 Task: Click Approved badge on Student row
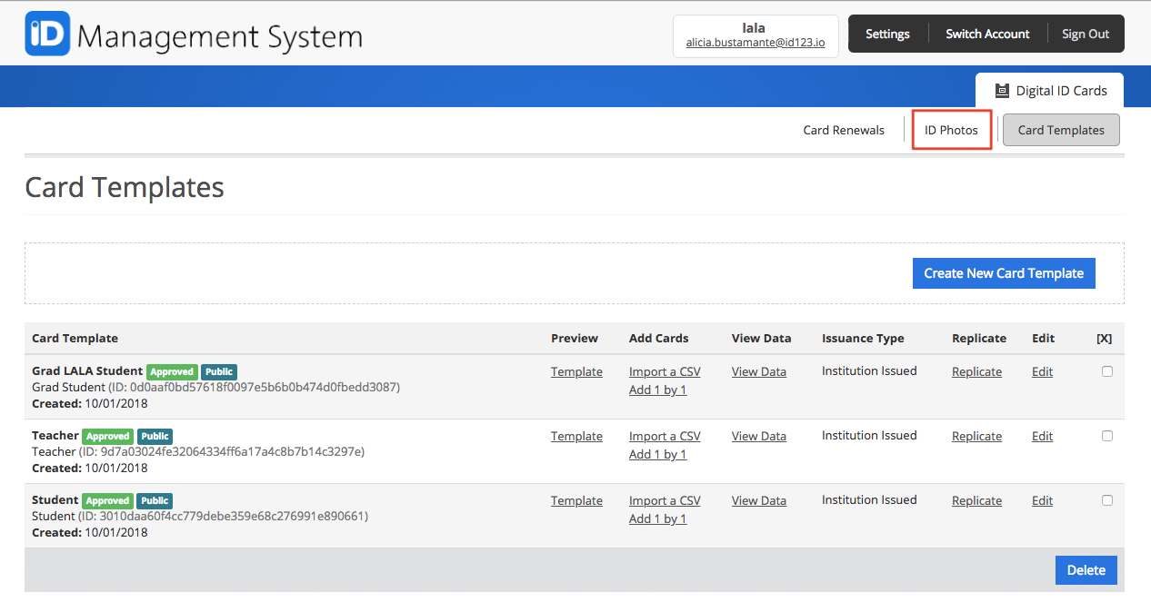(x=107, y=500)
